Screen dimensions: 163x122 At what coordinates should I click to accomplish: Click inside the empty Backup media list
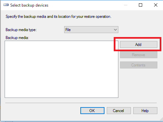(x=61, y=69)
